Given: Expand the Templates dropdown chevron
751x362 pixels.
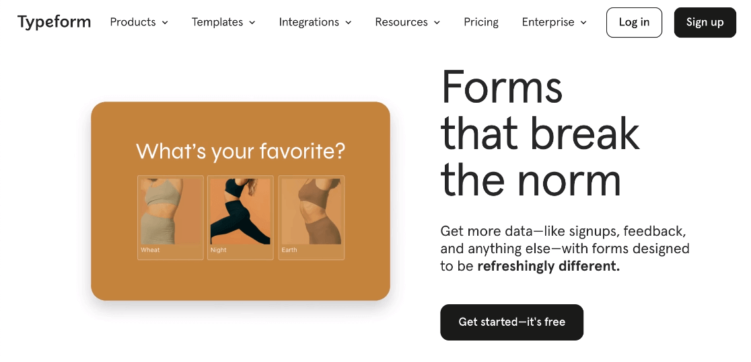Looking at the screenshot, I should coord(252,23).
